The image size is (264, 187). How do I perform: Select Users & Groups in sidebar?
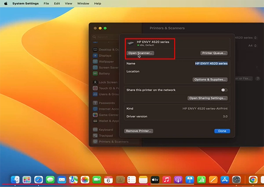[x=106, y=94]
